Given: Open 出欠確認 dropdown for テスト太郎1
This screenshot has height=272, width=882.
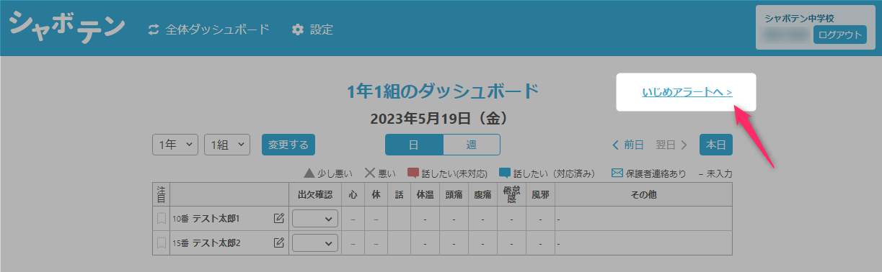Looking at the screenshot, I should [x=315, y=219].
